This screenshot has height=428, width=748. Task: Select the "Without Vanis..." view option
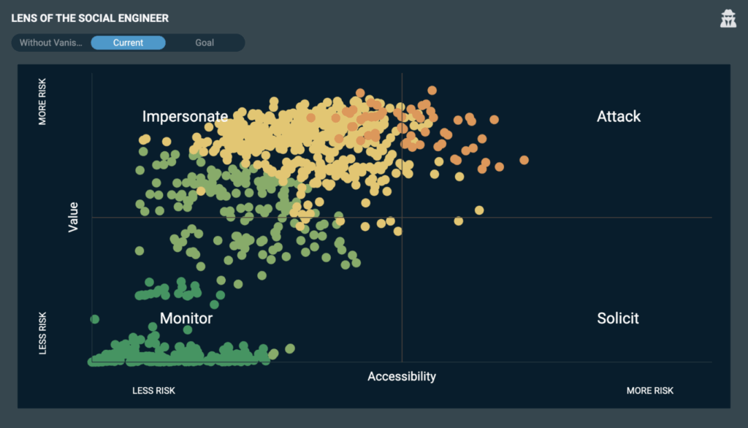point(51,42)
